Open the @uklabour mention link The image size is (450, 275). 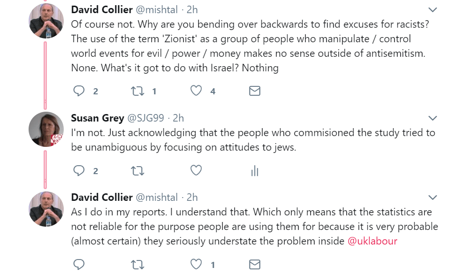[373, 241]
